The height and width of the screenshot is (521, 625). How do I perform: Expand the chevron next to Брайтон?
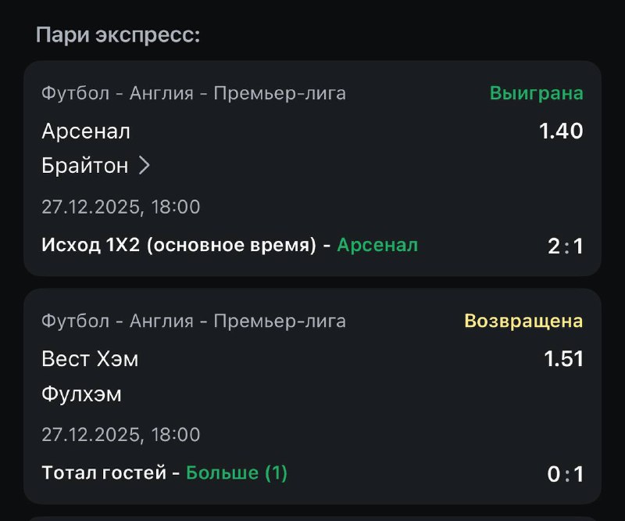click(x=144, y=166)
